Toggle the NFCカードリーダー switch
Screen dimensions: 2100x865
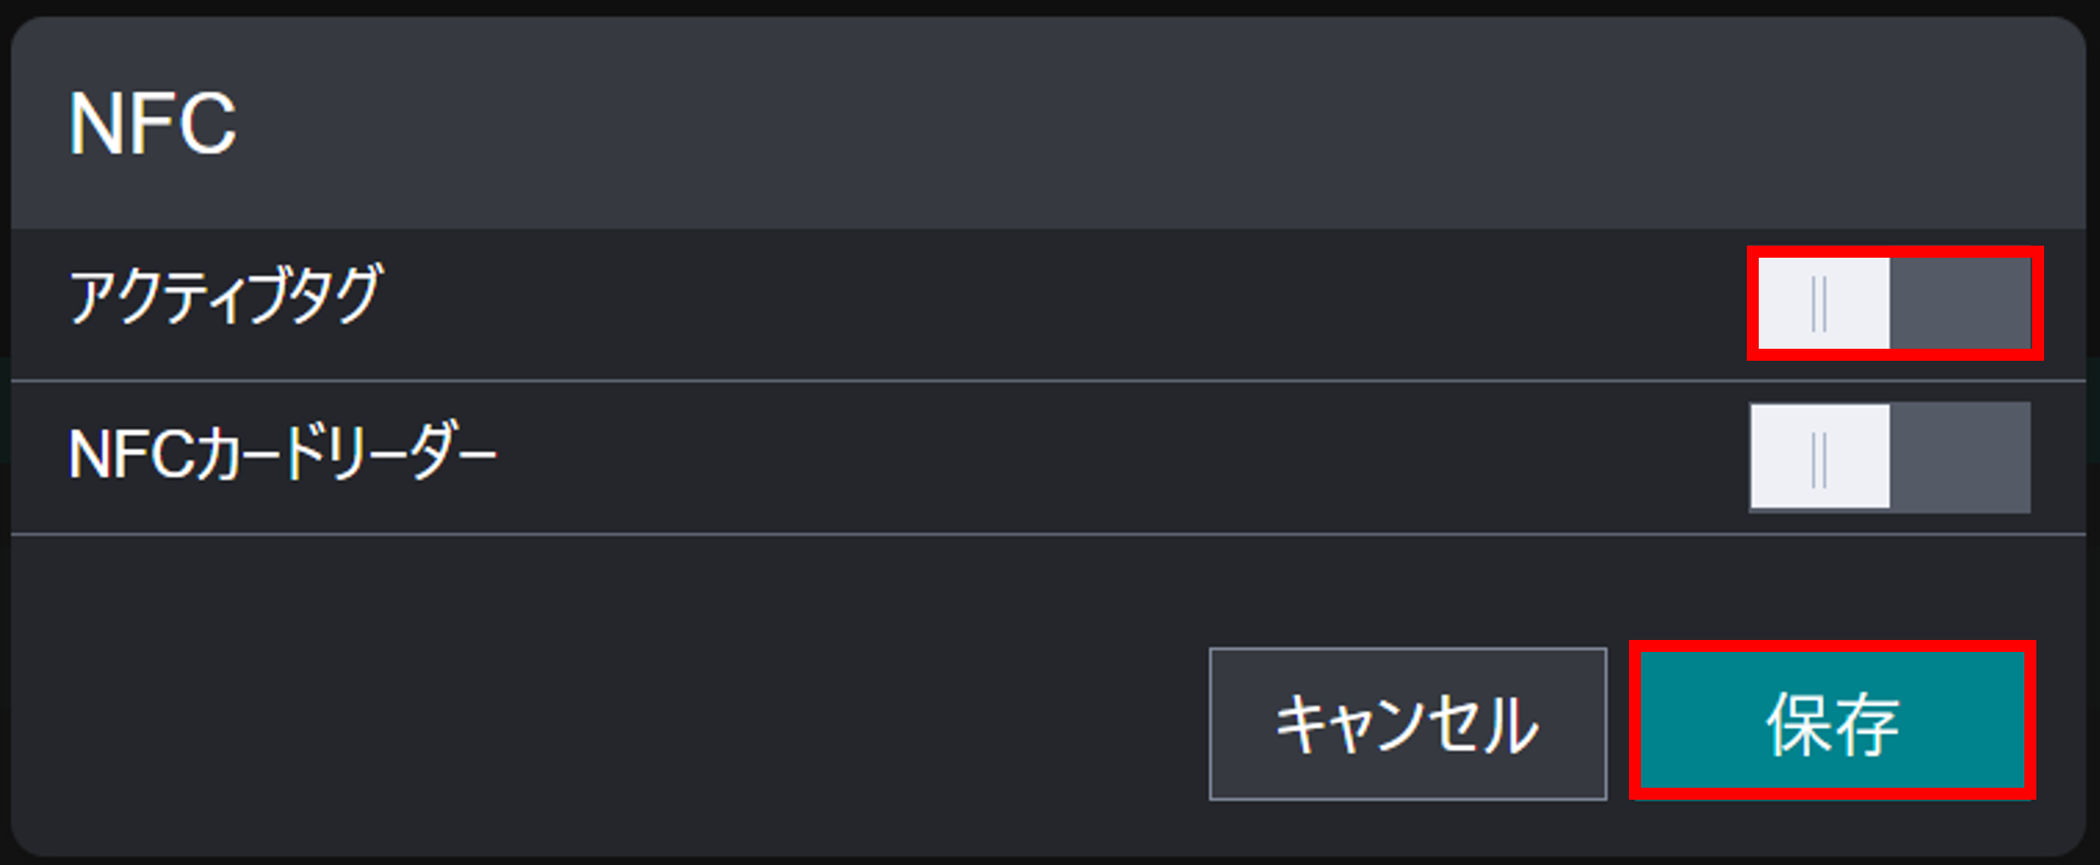tap(1890, 457)
